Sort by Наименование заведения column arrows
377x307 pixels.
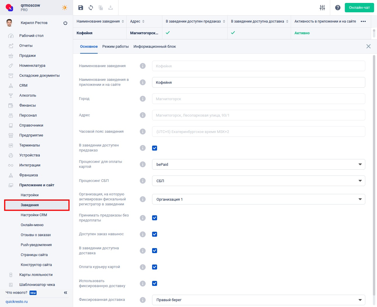click(123, 21)
